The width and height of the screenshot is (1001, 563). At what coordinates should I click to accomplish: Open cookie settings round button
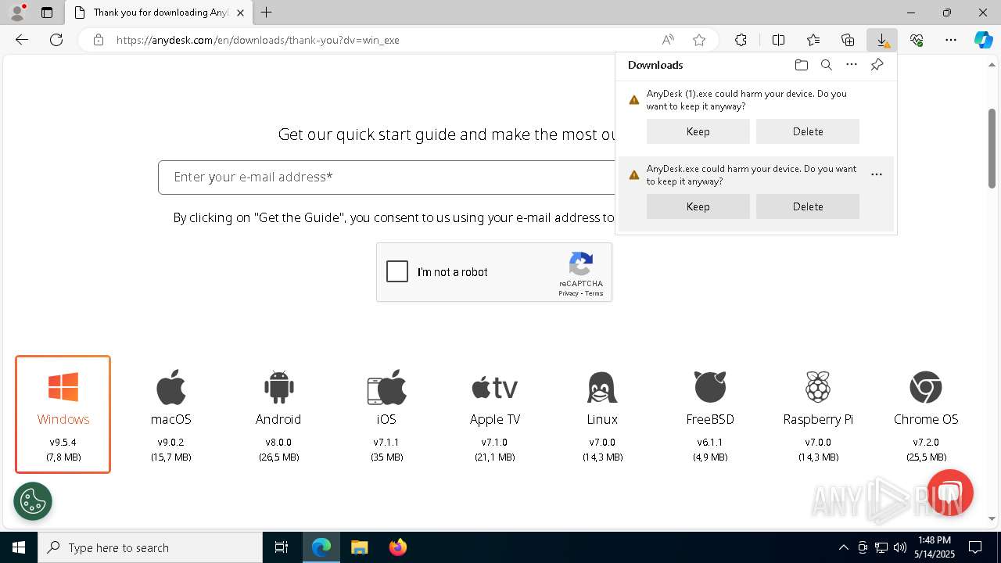[33, 501]
